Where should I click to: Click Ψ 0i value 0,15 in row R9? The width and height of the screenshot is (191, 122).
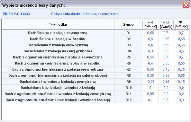[166, 82]
